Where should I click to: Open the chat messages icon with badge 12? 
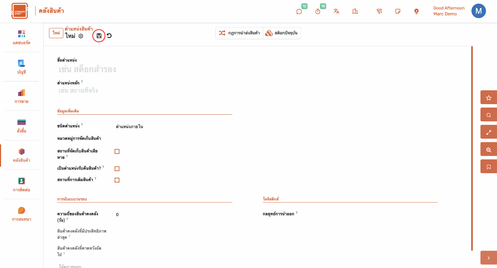[x=299, y=11]
